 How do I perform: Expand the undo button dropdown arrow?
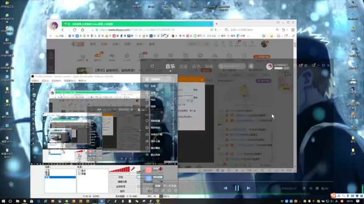coord(287,30)
